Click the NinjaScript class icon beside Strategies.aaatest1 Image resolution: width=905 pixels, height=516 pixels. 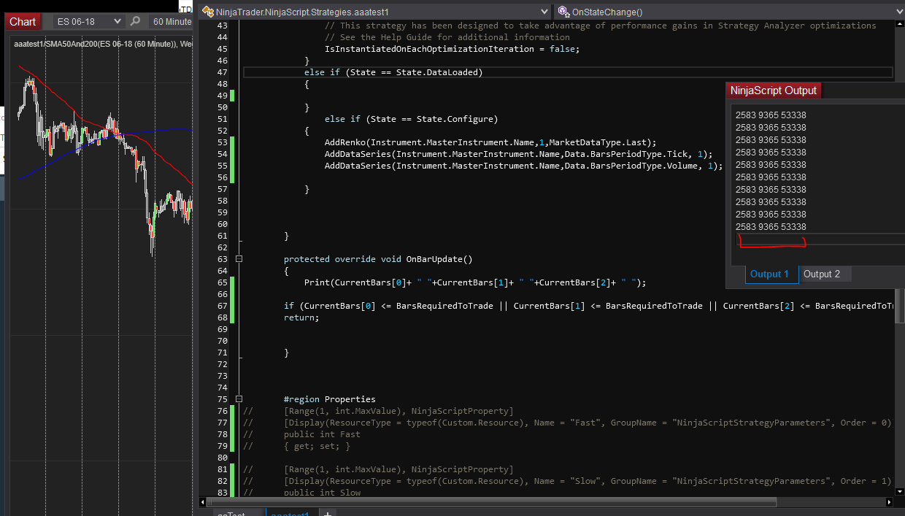click(207, 12)
